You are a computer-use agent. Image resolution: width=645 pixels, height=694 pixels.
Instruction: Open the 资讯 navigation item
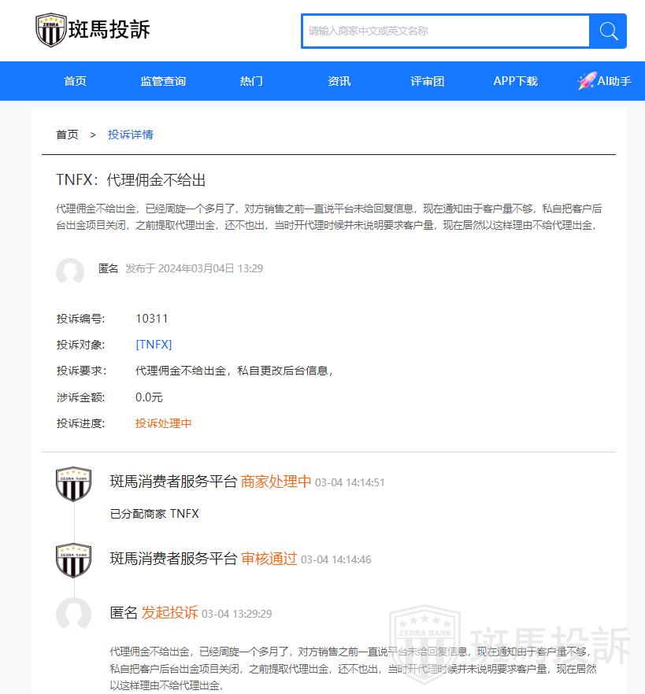tap(339, 81)
